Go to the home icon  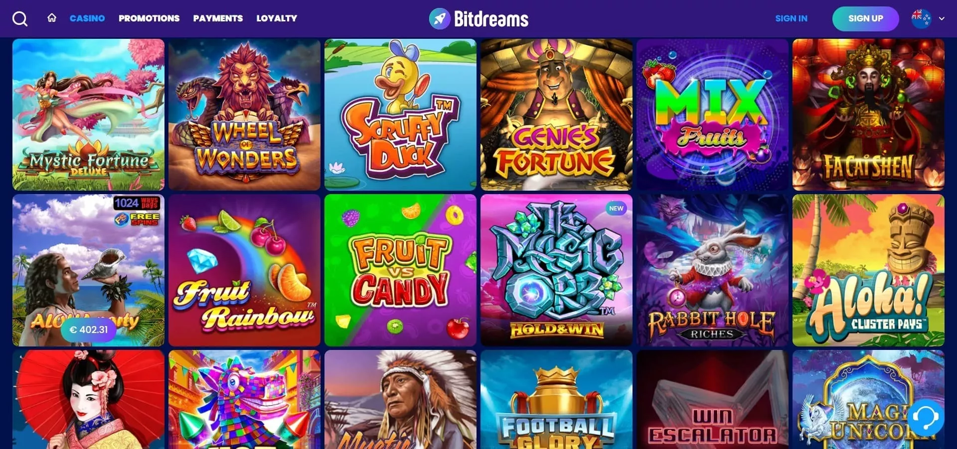coord(52,18)
